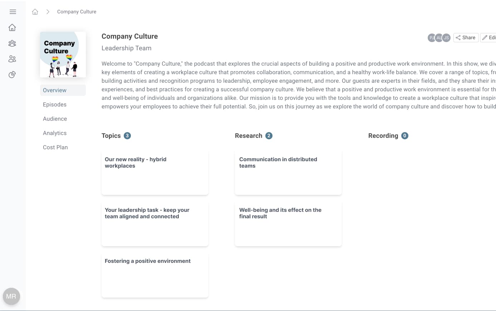This screenshot has height=311, width=496.
Task: Open the pie chart analytics icon
Action: 12,75
